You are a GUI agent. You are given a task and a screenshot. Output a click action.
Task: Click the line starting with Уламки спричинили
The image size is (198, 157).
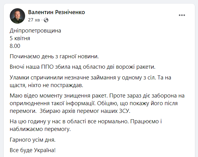pos(90,77)
